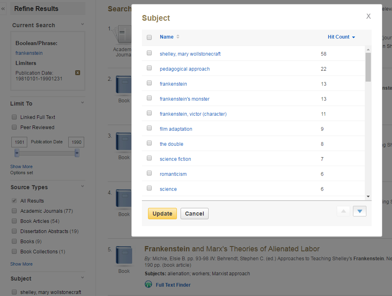392x296 pixels.
Task: Open the frankenstein search term link
Action: [x=29, y=53]
